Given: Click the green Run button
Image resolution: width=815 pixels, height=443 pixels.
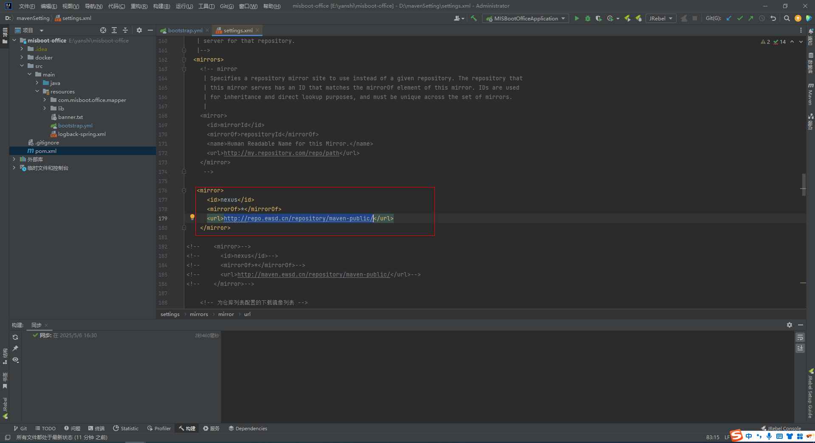Looking at the screenshot, I should point(576,18).
